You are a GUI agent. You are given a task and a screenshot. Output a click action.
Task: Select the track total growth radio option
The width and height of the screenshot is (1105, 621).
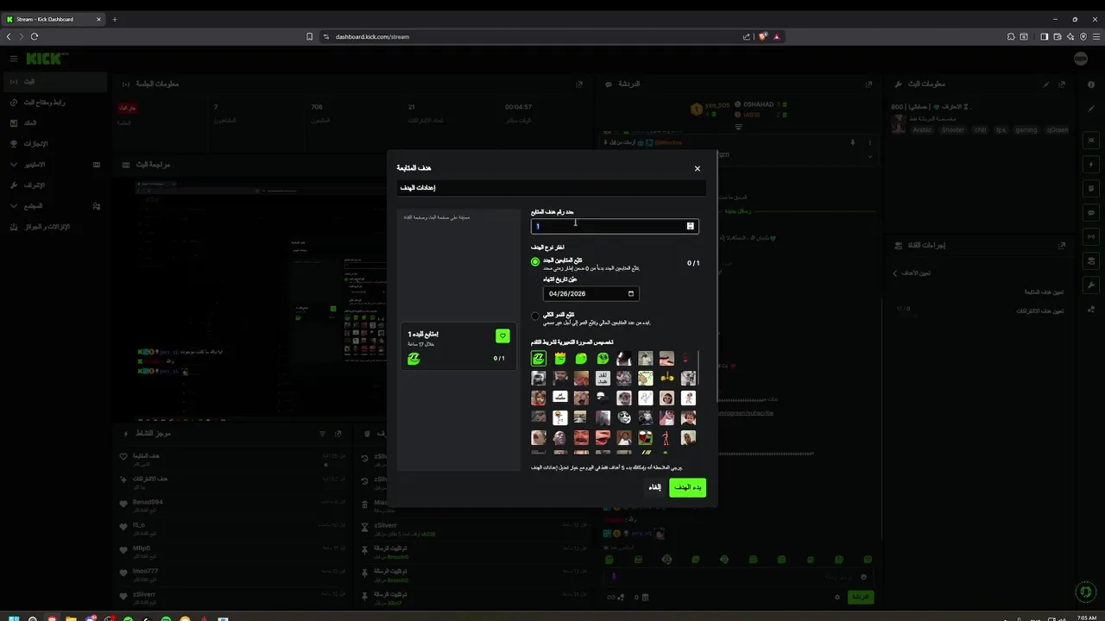pos(535,316)
